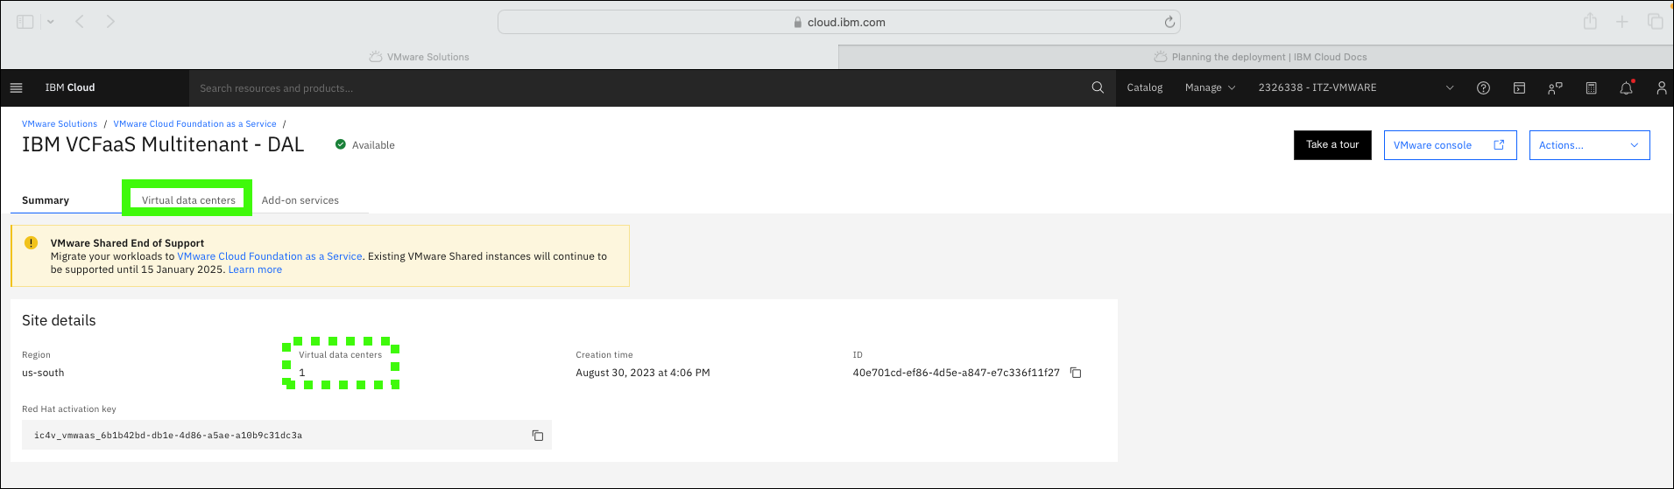Click the search magnifier icon
The width and height of the screenshot is (1674, 489).
[1098, 87]
